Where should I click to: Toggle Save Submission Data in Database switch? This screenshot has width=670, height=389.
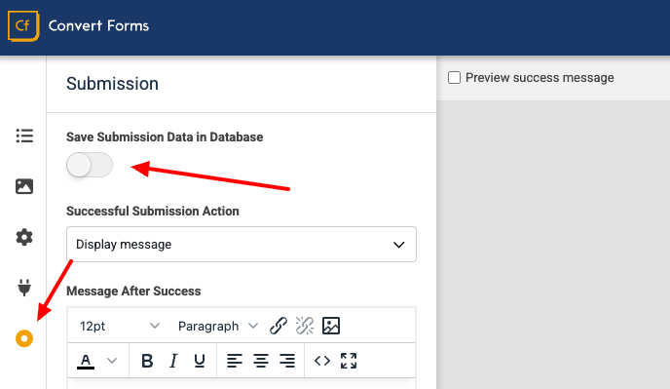pos(90,165)
